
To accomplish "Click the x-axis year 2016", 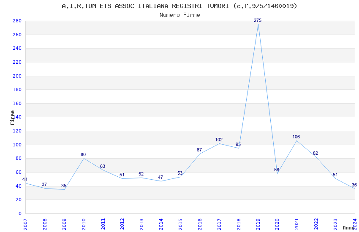I will pyautogui.click(x=200, y=224).
